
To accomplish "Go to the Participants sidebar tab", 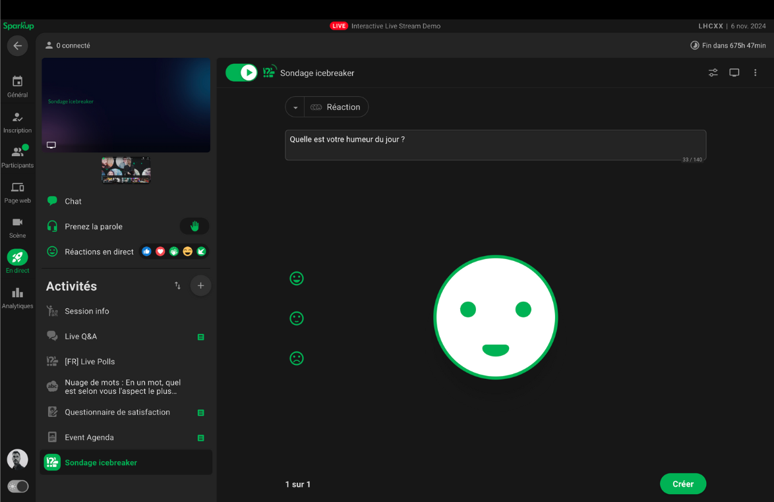I will 17,157.
